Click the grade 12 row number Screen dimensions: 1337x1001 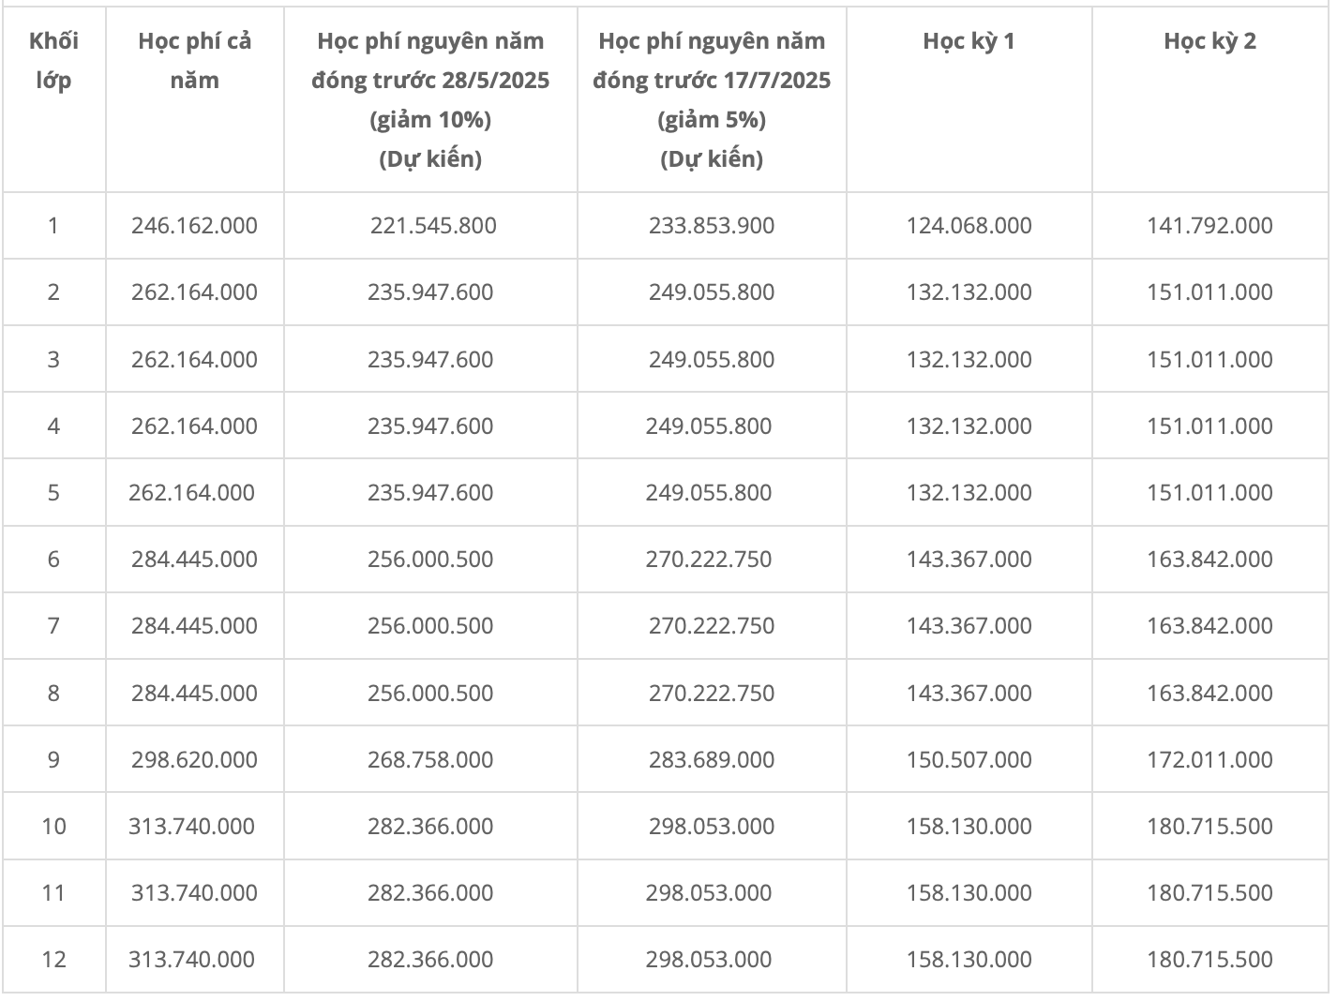(53, 960)
